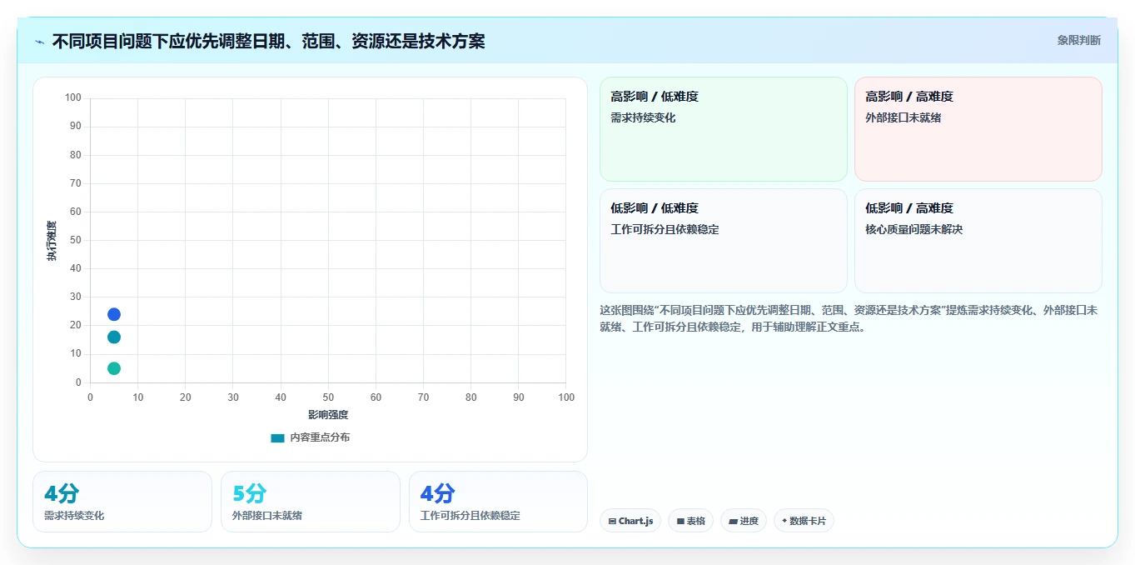
Task: Click the 进度 chip icon
Action: tap(733, 521)
